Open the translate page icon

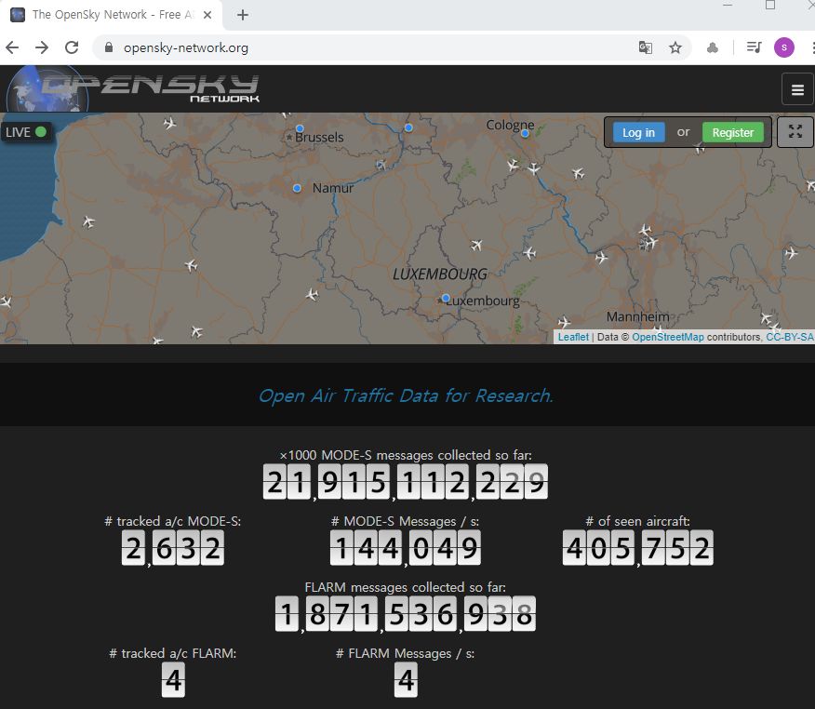click(645, 47)
